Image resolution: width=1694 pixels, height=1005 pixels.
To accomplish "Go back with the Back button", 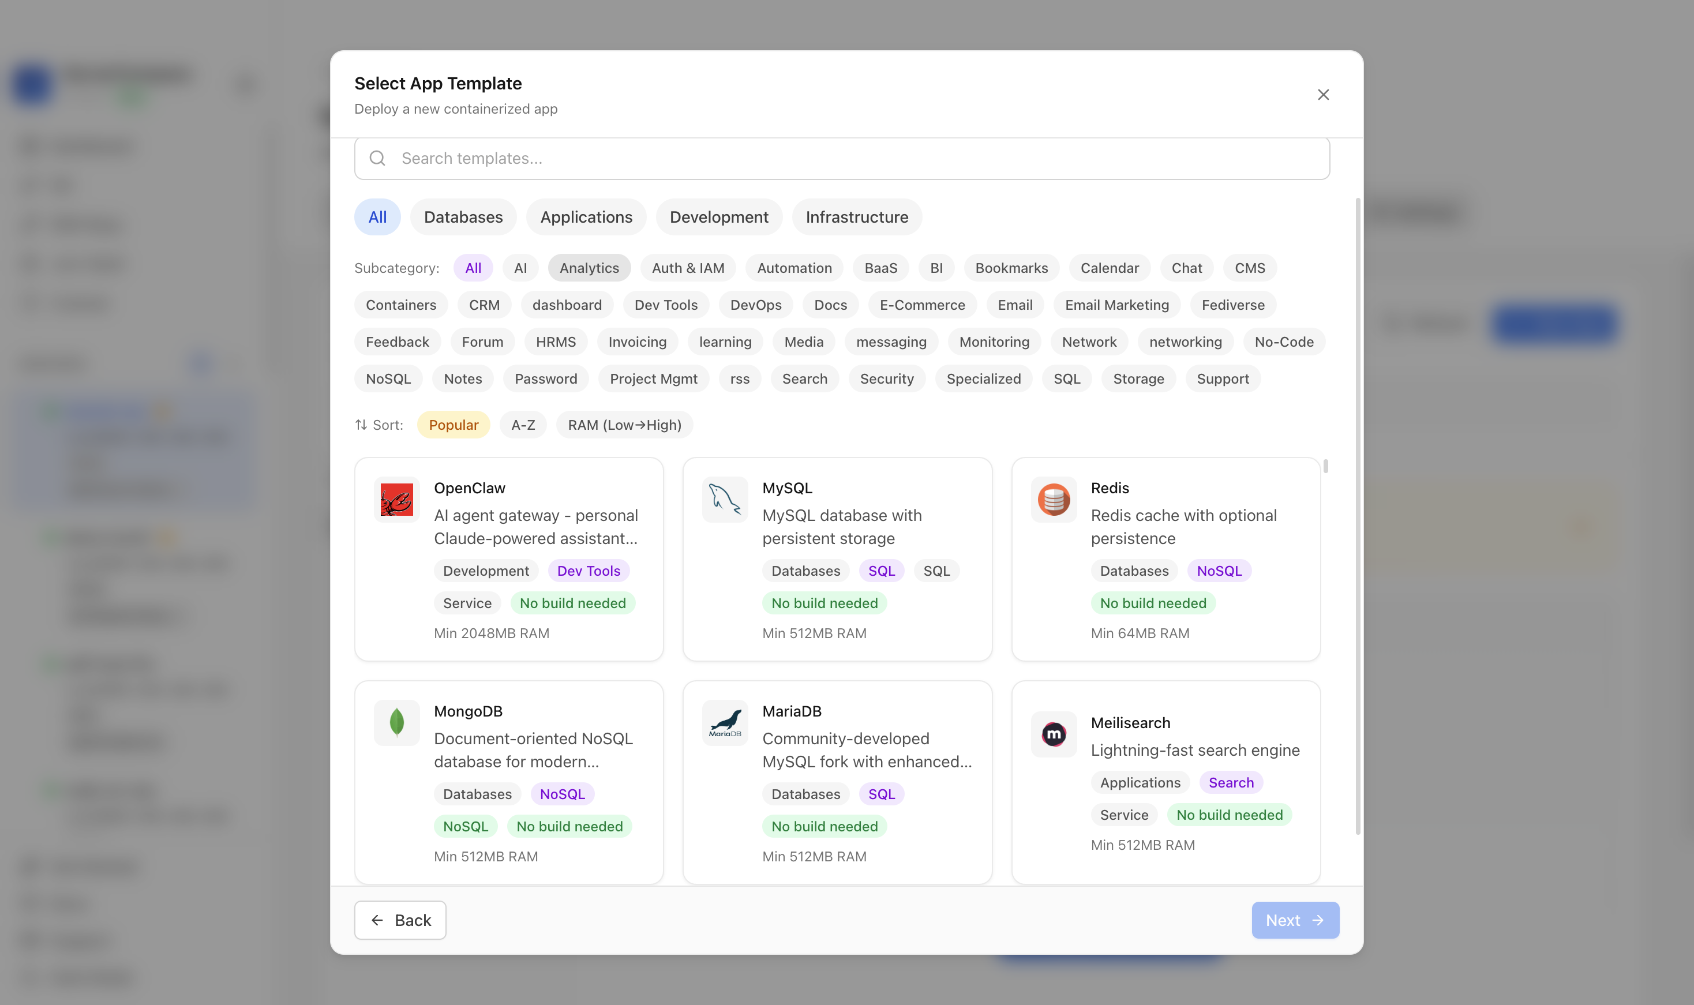I will click(400, 920).
